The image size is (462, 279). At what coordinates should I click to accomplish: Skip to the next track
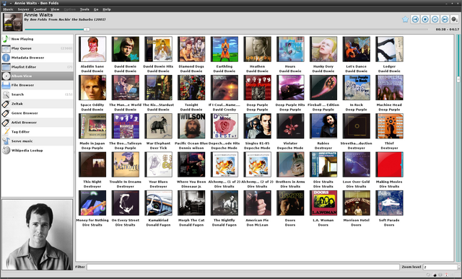[445, 19]
